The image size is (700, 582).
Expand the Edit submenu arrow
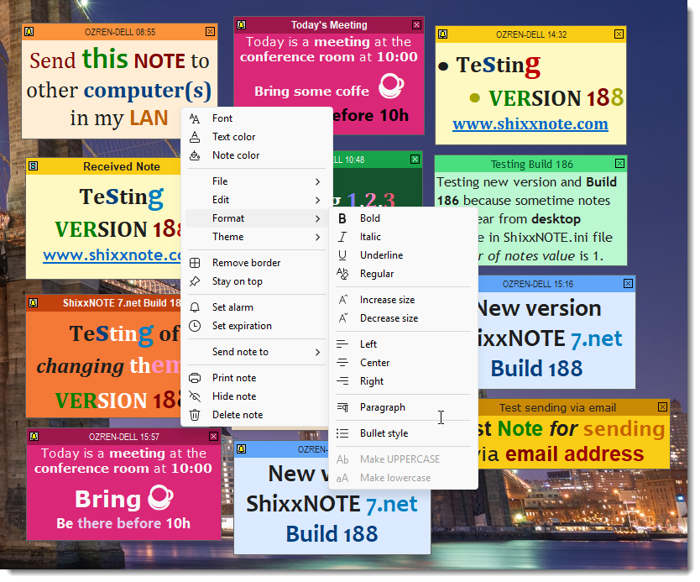click(x=317, y=200)
